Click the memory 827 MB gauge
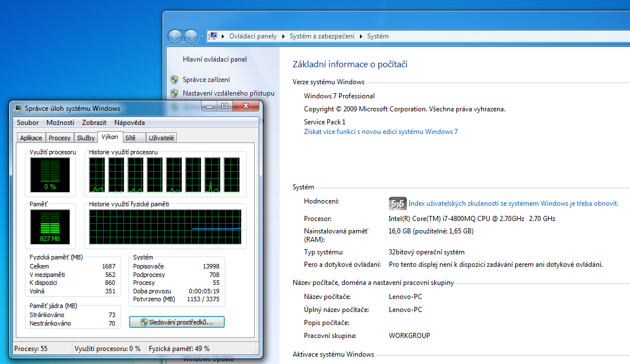 click(50, 227)
